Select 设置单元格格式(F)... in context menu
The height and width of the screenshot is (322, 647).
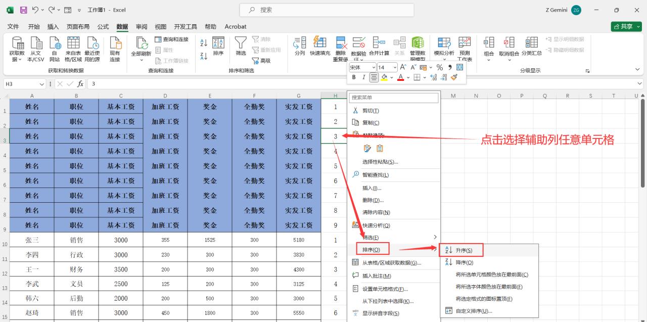(393, 289)
